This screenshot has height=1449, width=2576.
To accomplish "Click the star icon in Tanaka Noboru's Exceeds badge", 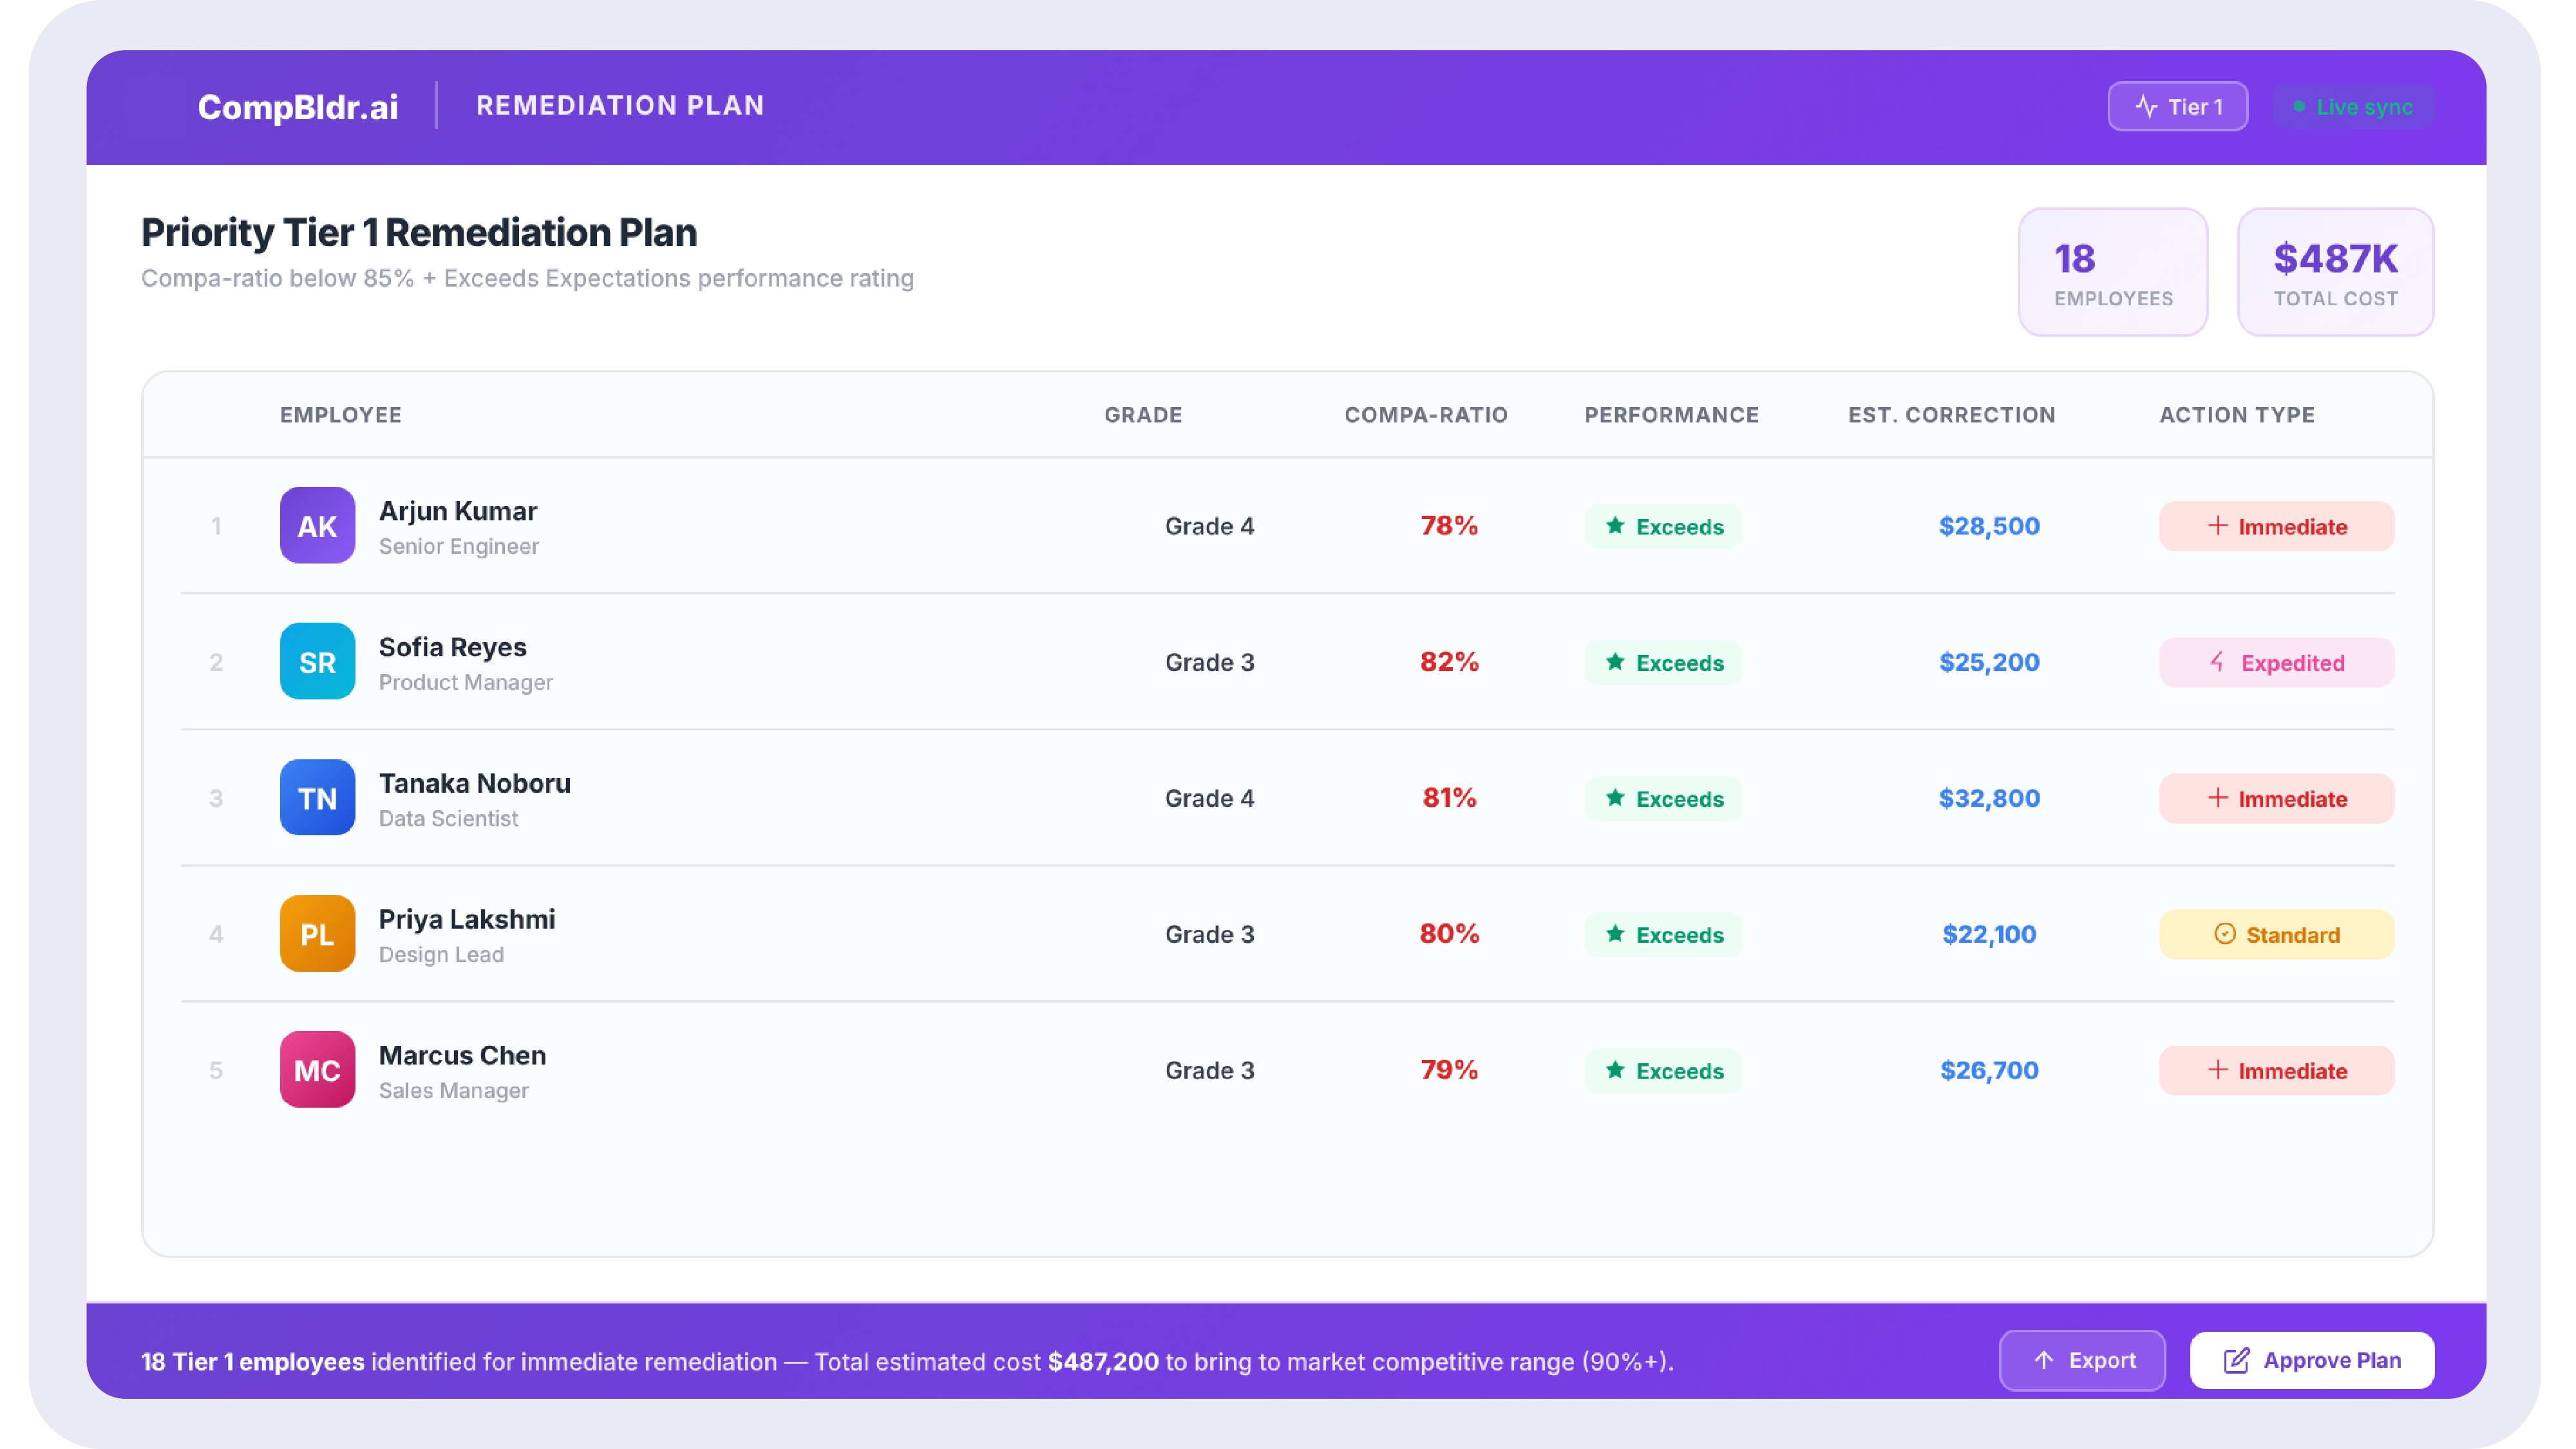I will (1615, 798).
